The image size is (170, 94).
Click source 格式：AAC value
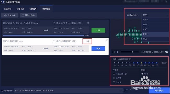click(8, 32)
